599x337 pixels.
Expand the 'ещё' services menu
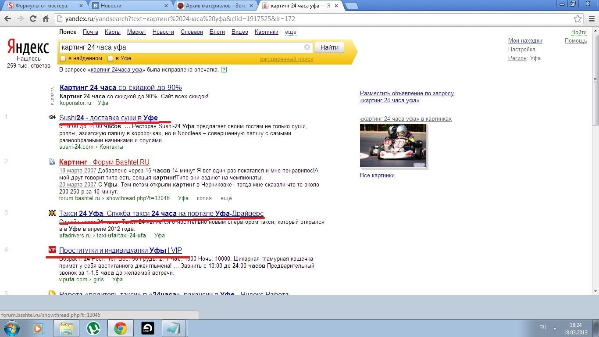pyautogui.click(x=291, y=32)
